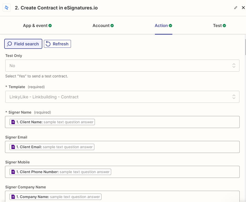Click the pencil rename step icon
This screenshot has width=246, height=202.
click(x=236, y=8)
